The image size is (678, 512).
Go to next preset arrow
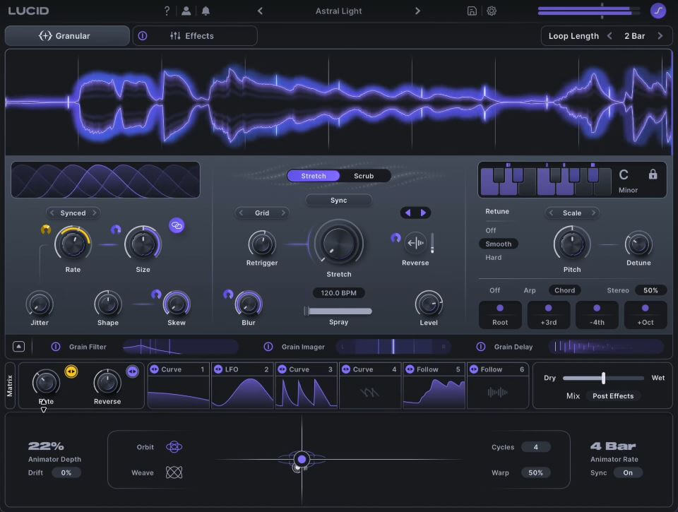coord(417,11)
